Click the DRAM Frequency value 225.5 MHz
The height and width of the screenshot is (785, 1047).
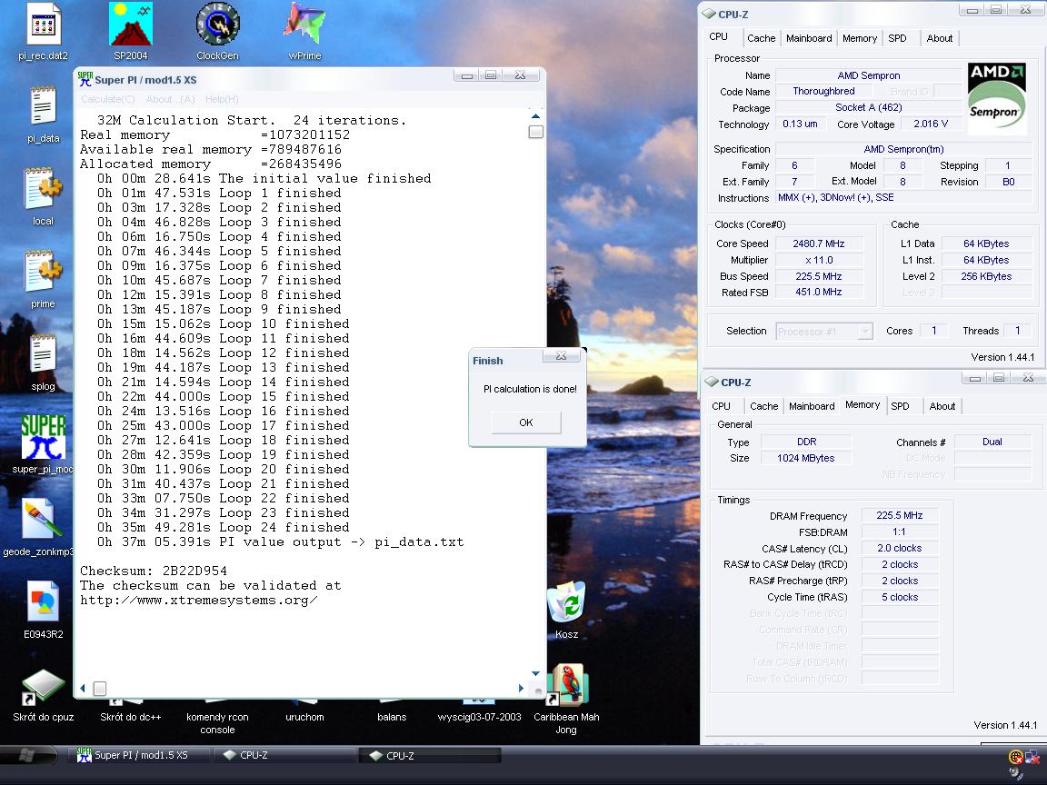click(x=900, y=515)
